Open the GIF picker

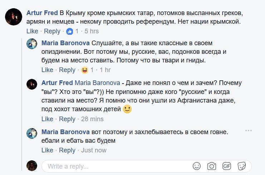click(x=227, y=166)
